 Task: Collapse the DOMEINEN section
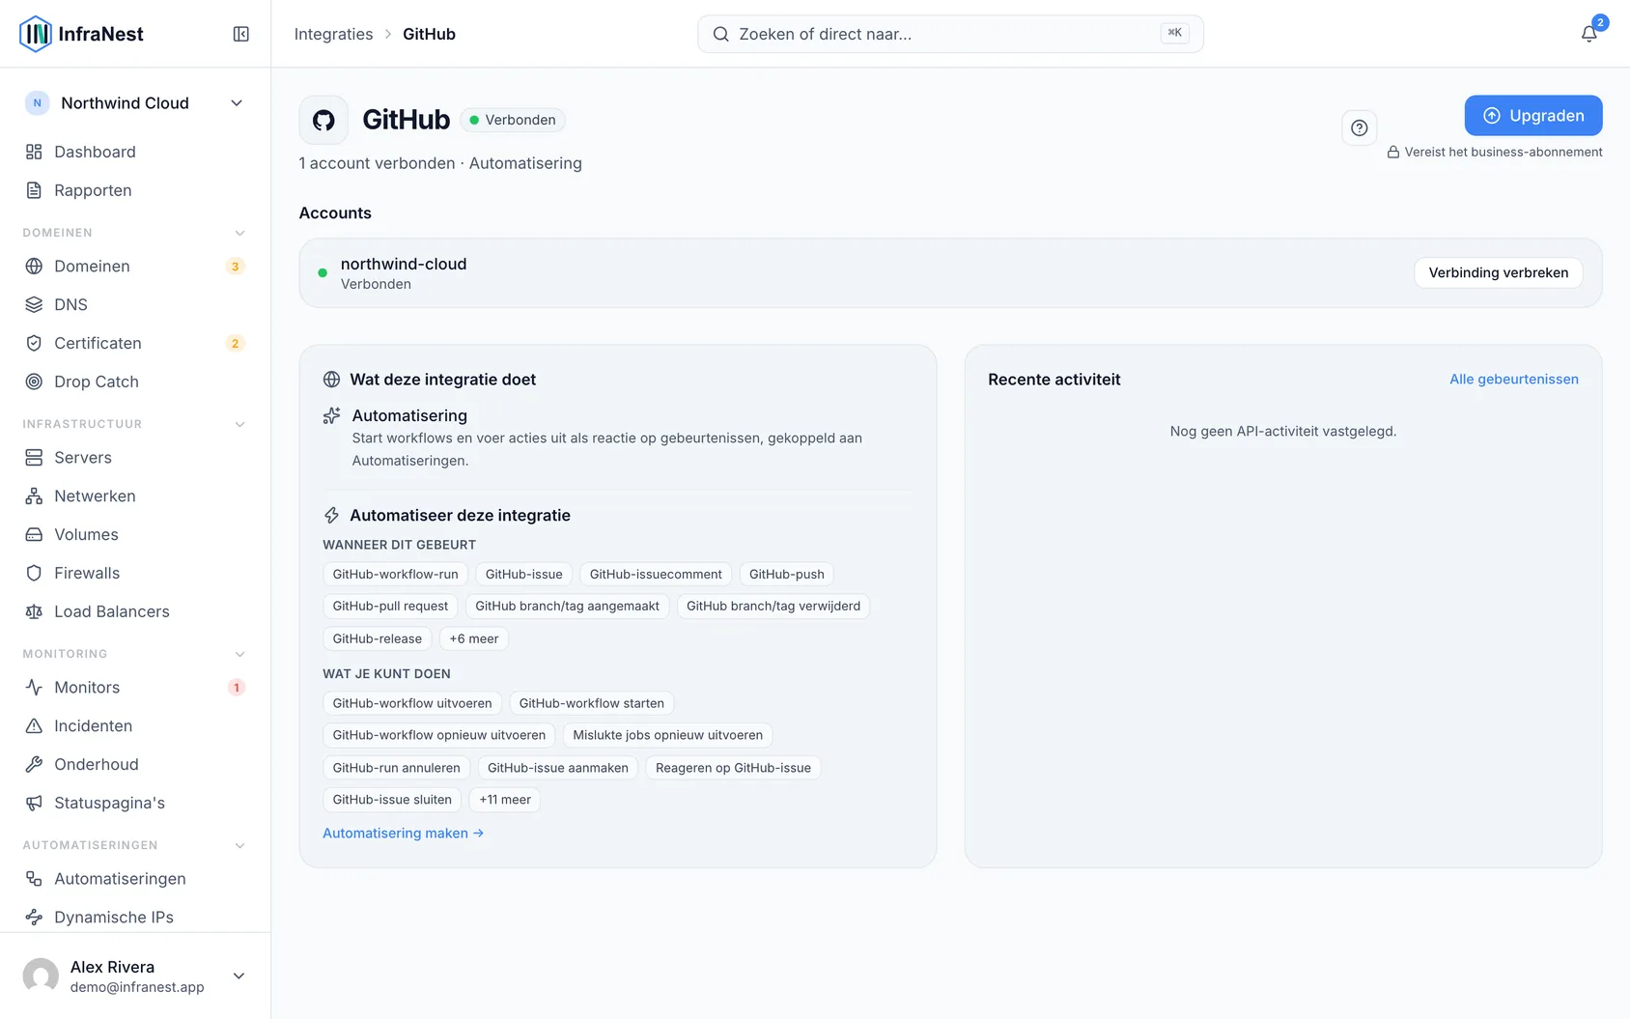pyautogui.click(x=239, y=233)
